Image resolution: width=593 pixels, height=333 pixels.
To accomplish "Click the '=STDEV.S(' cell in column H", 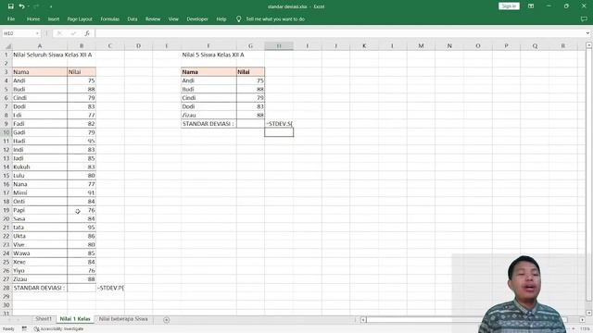I will pos(279,123).
